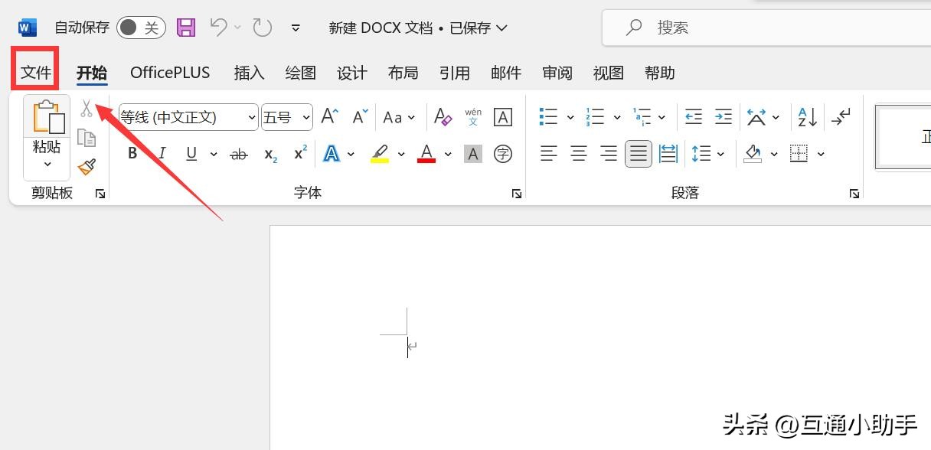This screenshot has width=931, height=450.
Task: Clear all formatting with the eraser icon
Action: click(x=443, y=116)
